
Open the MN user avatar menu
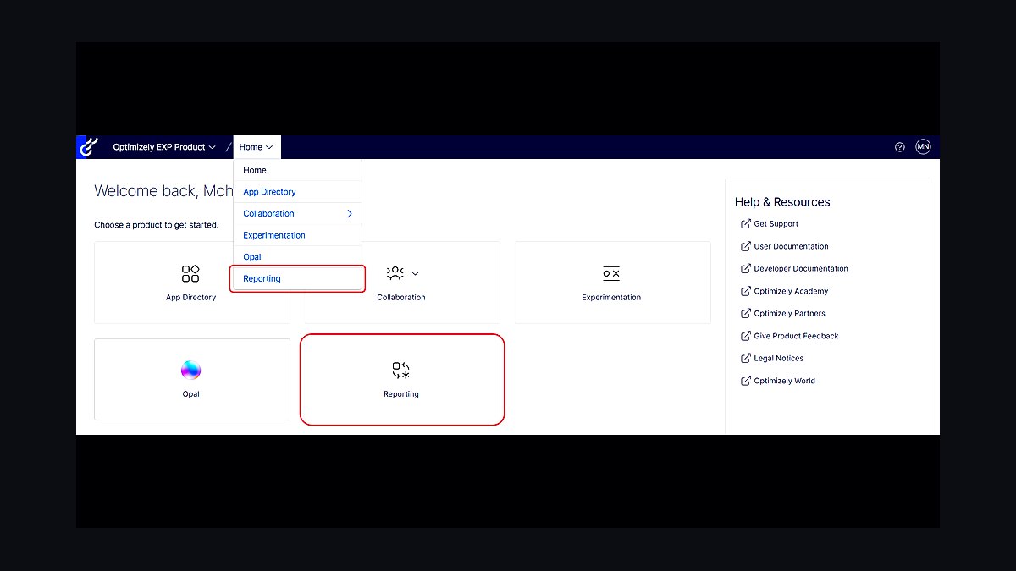point(923,147)
